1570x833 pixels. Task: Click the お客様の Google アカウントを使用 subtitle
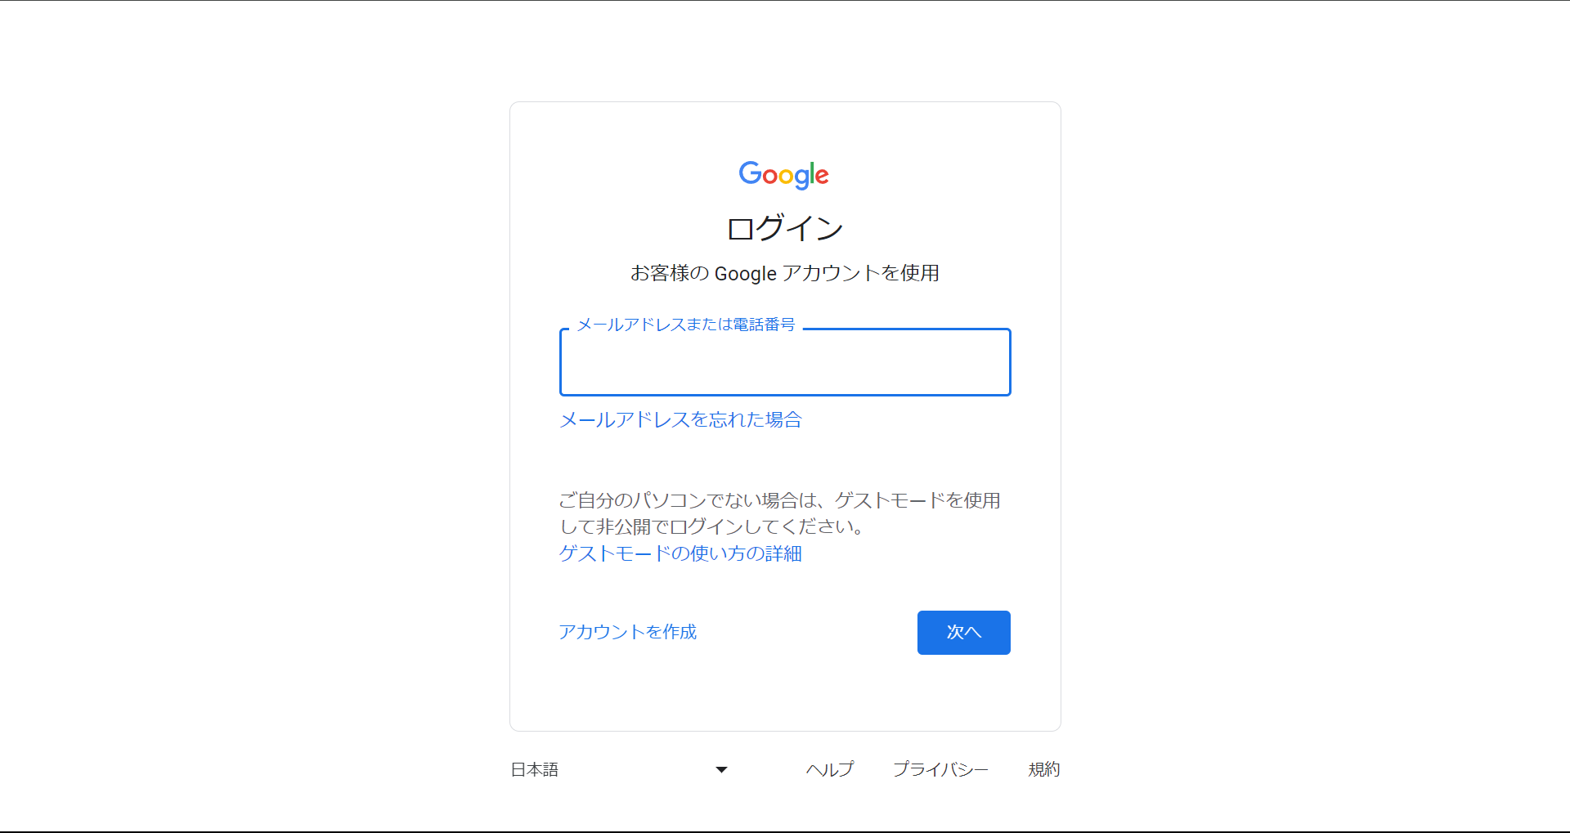click(x=784, y=273)
